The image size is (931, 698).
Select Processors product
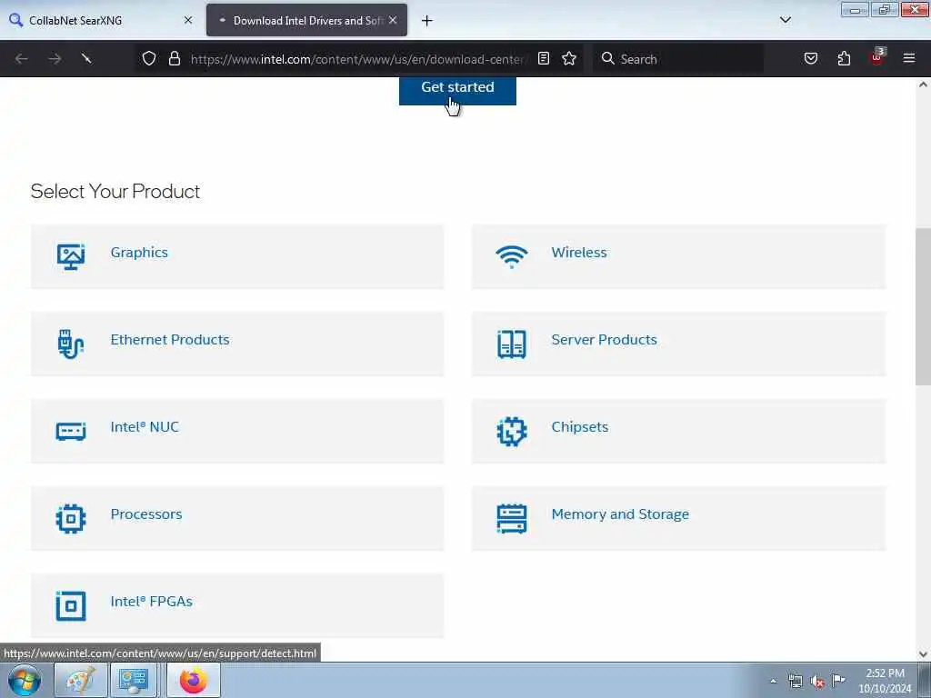[146, 514]
